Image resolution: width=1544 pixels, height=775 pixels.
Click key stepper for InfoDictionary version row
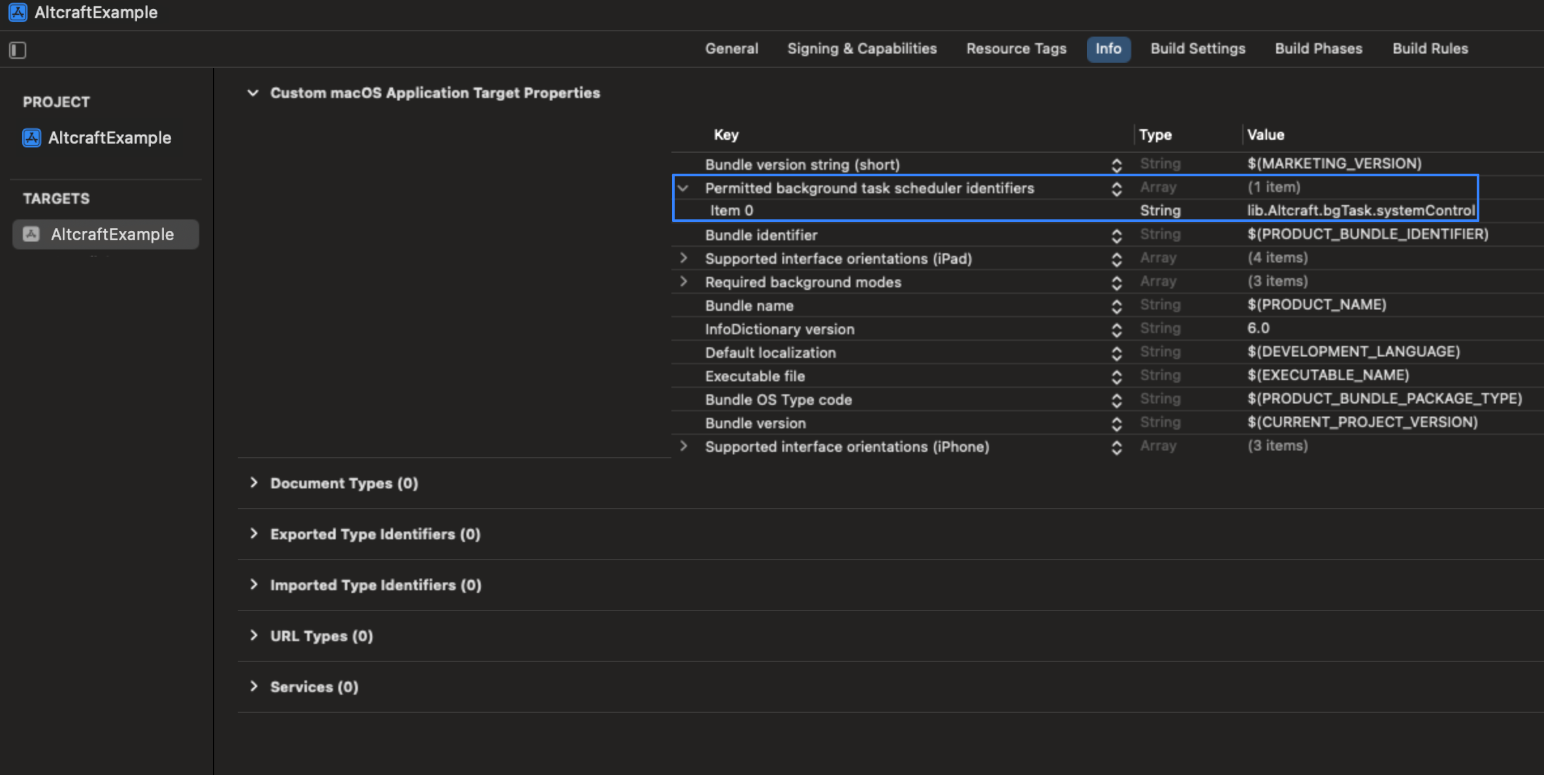pos(1116,330)
